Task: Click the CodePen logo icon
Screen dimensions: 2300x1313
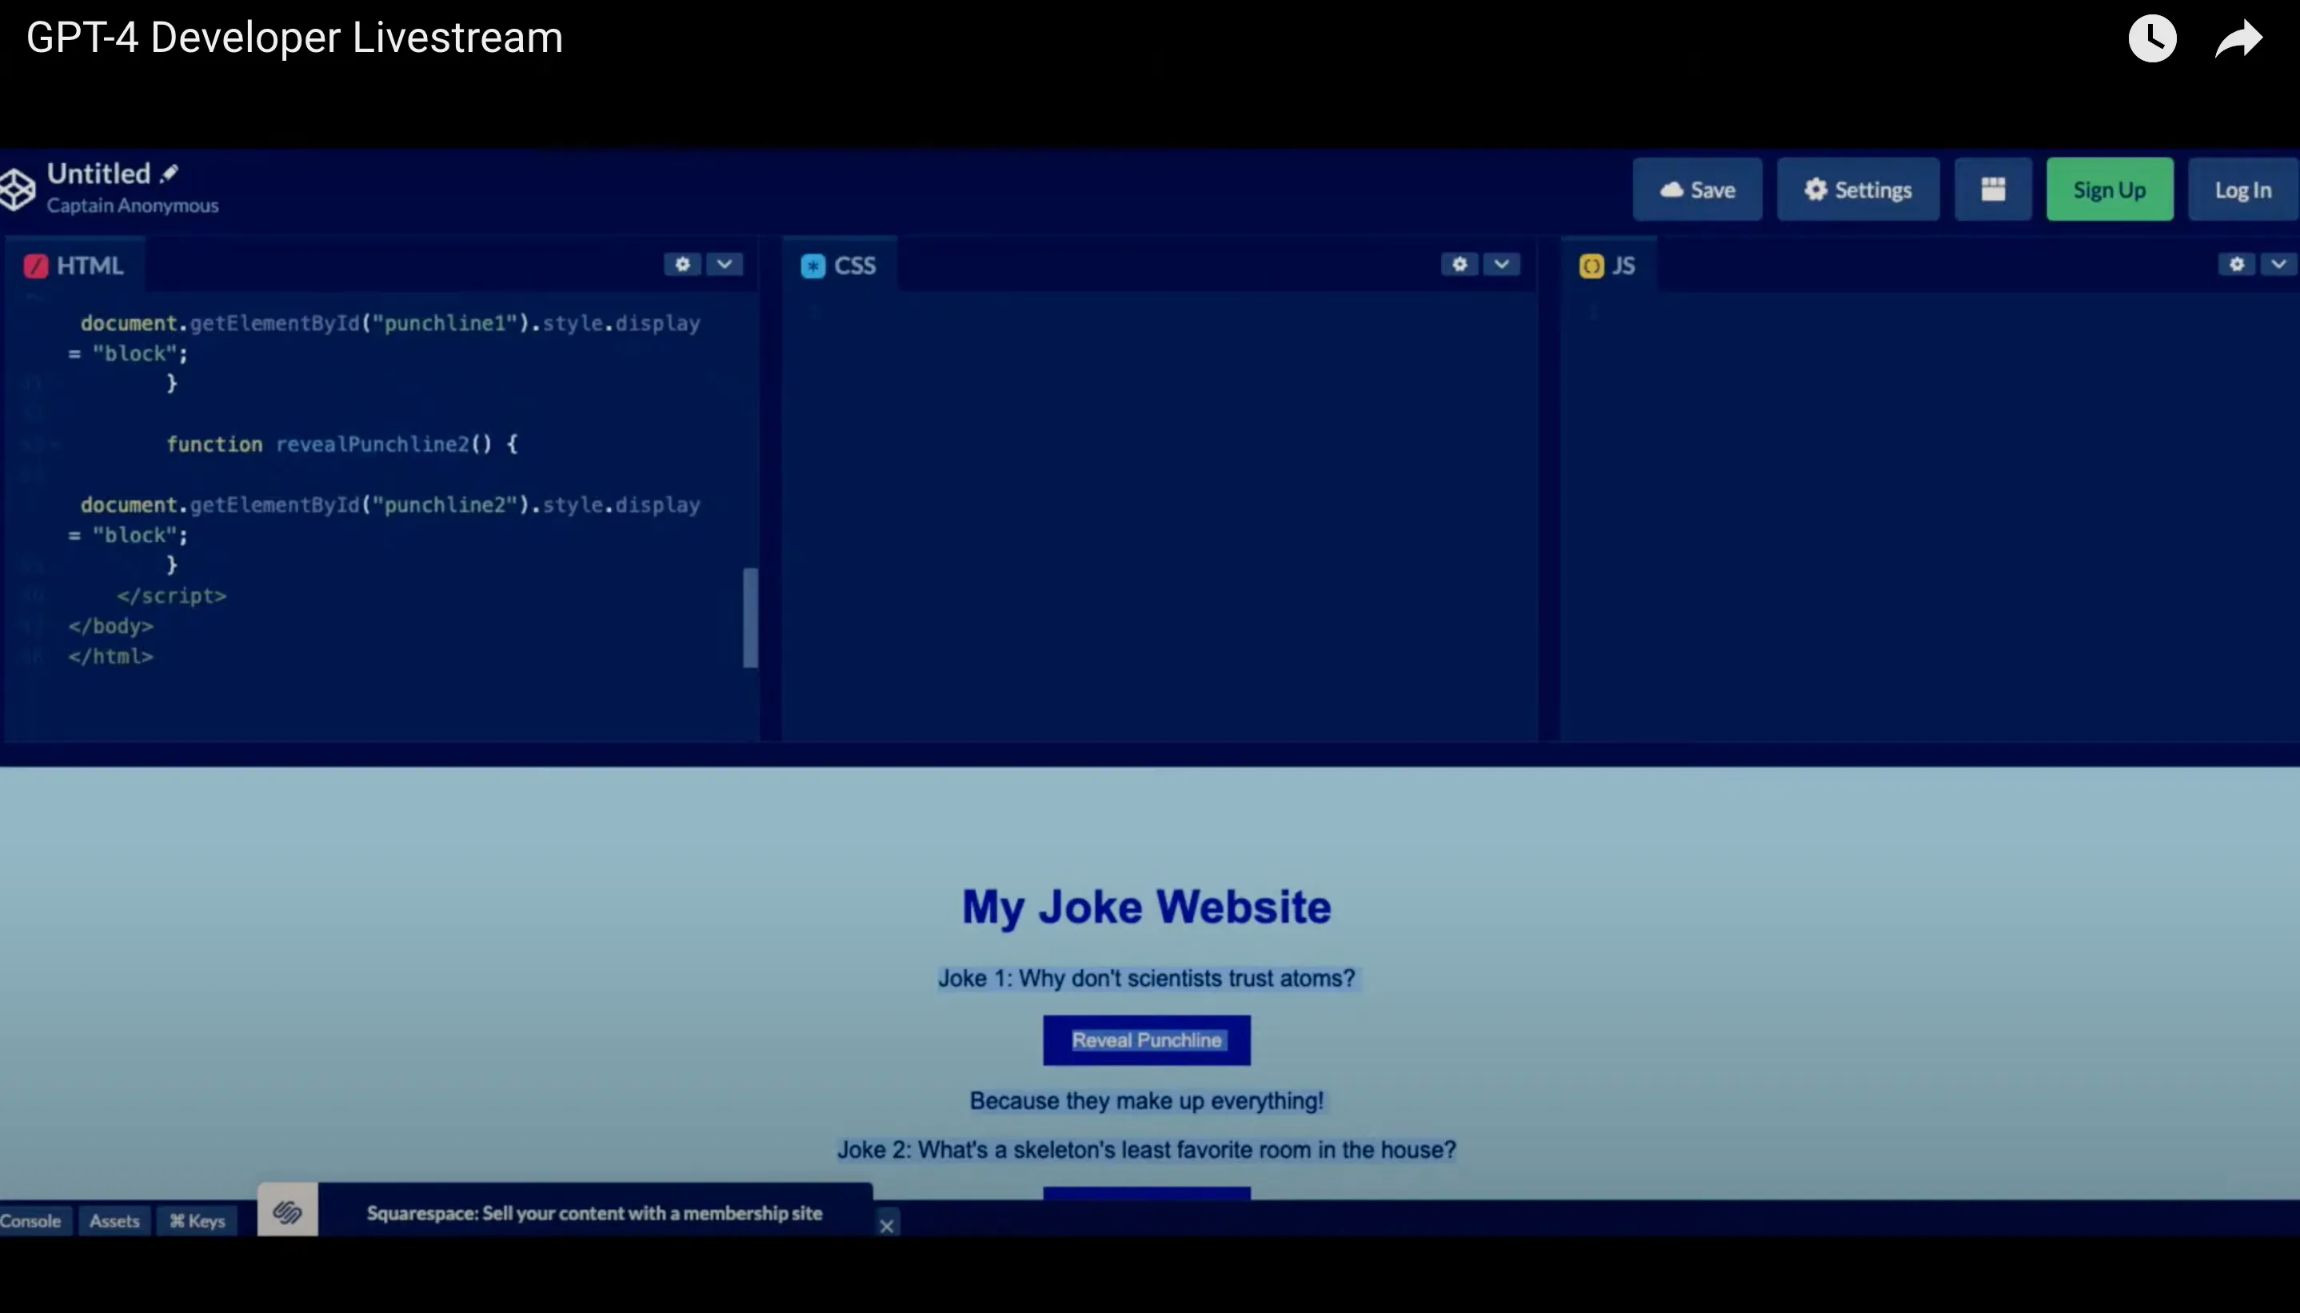Action: click(x=17, y=190)
